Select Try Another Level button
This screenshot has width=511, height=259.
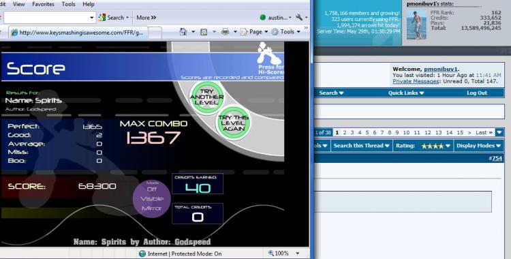206,97
